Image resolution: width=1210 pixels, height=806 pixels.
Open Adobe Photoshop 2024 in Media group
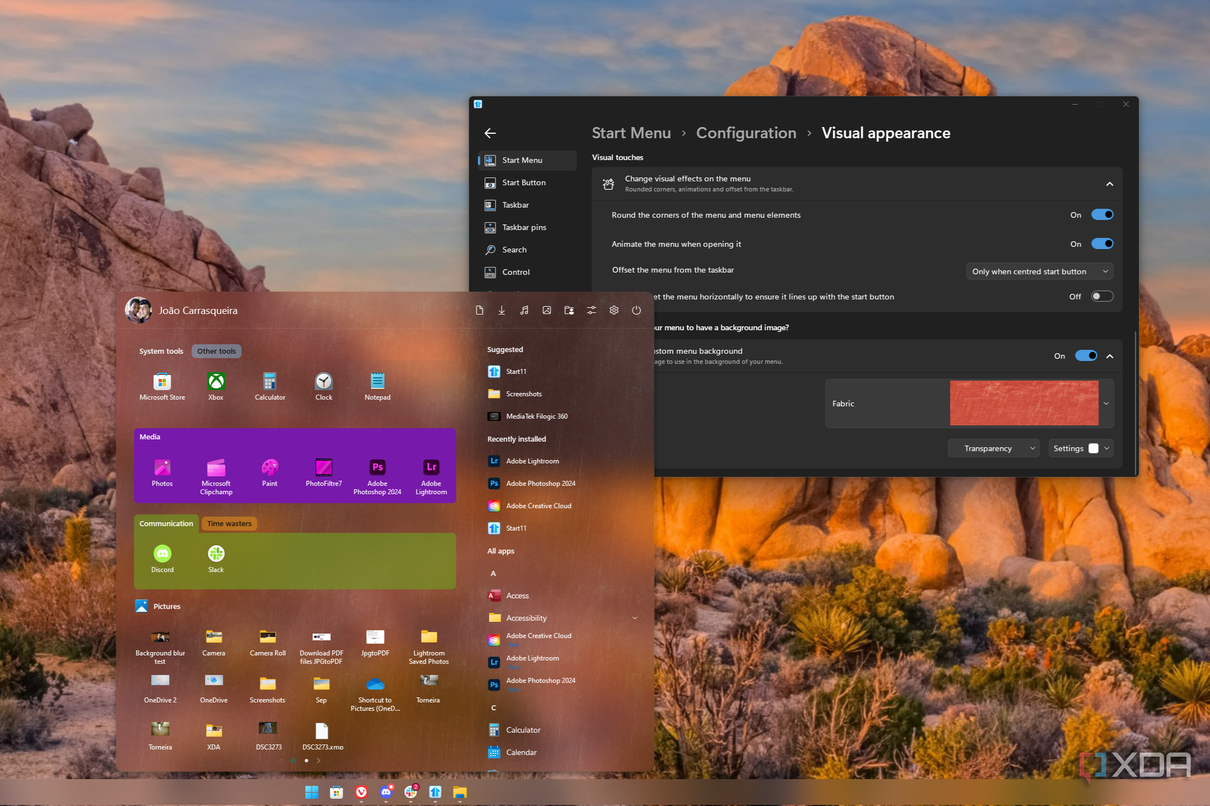point(377,476)
